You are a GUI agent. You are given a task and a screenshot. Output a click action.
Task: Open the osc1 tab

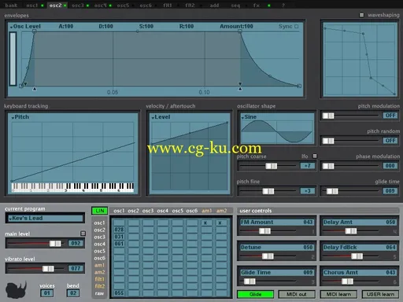[x=32, y=6]
